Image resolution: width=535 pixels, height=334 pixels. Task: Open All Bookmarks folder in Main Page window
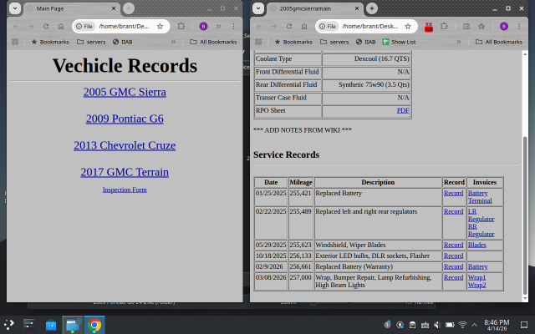click(x=213, y=42)
